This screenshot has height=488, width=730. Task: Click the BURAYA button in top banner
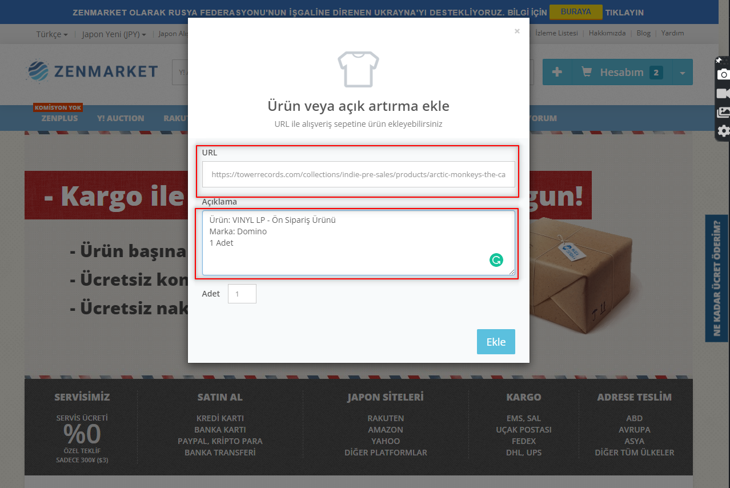coord(576,12)
